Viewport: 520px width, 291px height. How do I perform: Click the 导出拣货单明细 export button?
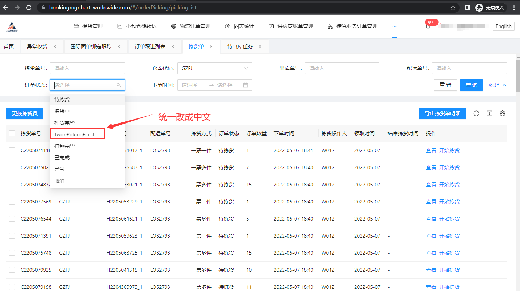[442, 113]
